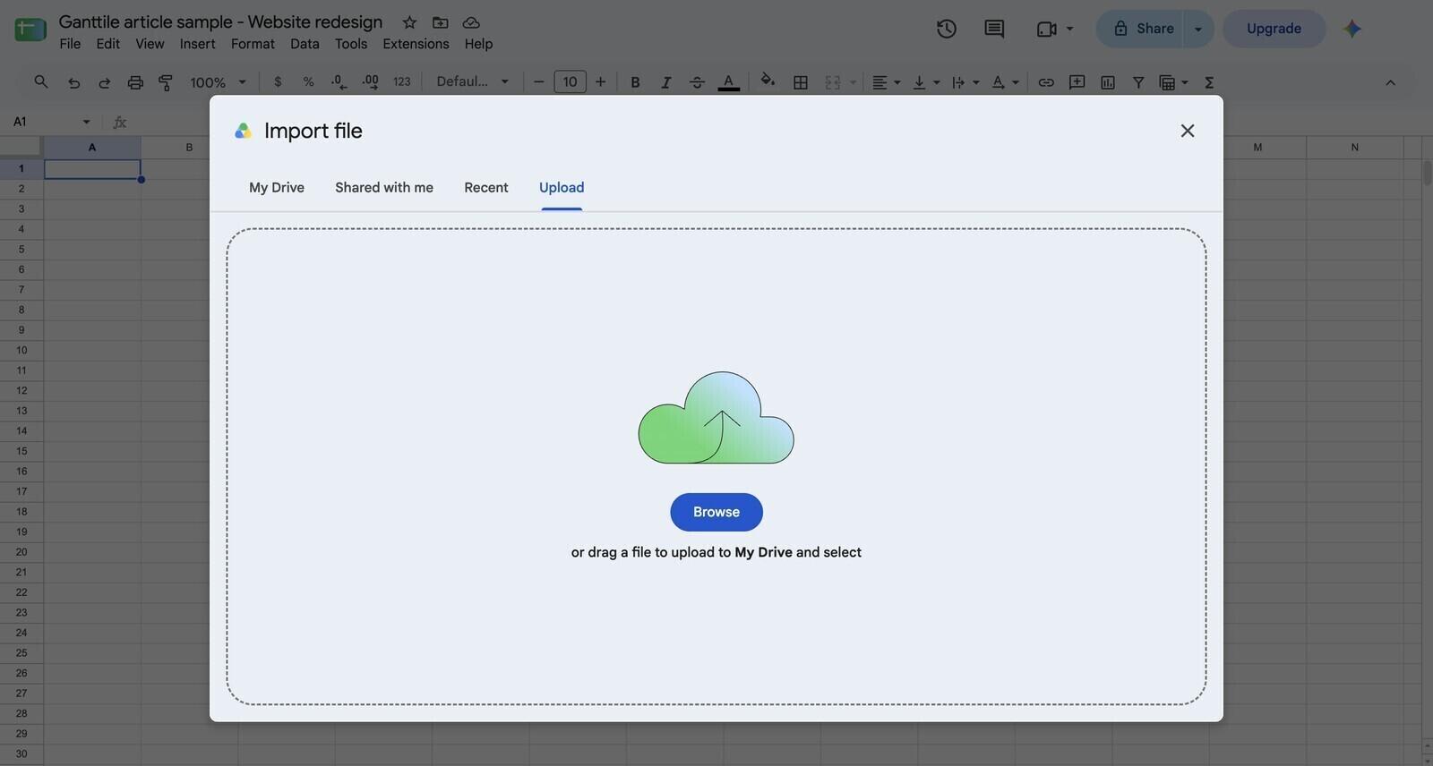1433x766 pixels.
Task: Switch to the My Drive tab
Action: point(277,187)
